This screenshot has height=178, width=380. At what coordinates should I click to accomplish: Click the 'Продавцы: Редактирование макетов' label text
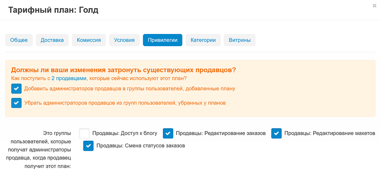point(330,133)
